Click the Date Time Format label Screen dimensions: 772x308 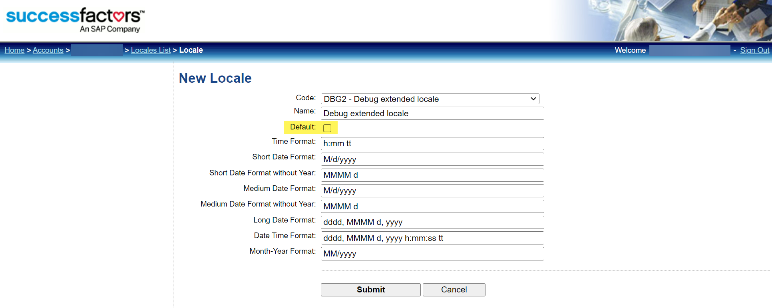coord(285,236)
